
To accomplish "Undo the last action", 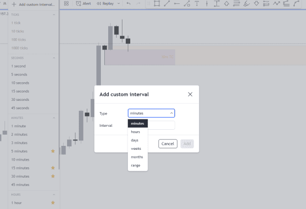I will pyautogui.click(x=128, y=3).
